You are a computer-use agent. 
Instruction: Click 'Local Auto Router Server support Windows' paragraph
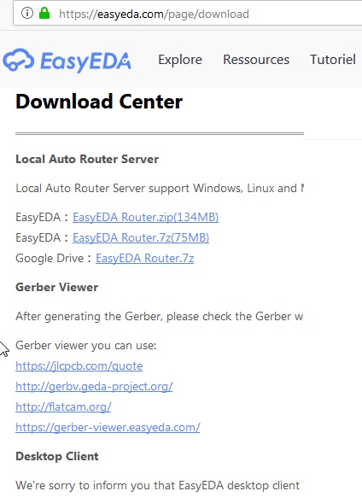coord(160,188)
